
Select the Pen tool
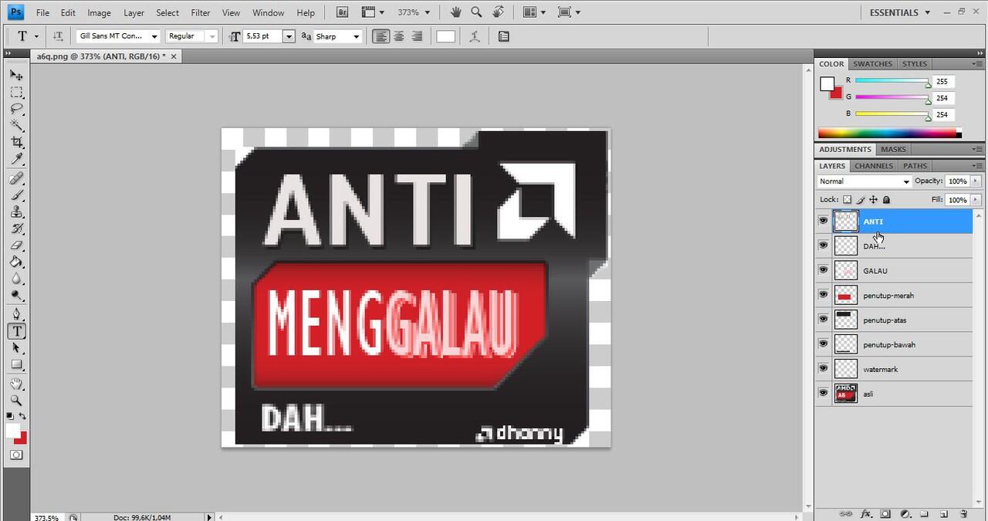(x=16, y=314)
